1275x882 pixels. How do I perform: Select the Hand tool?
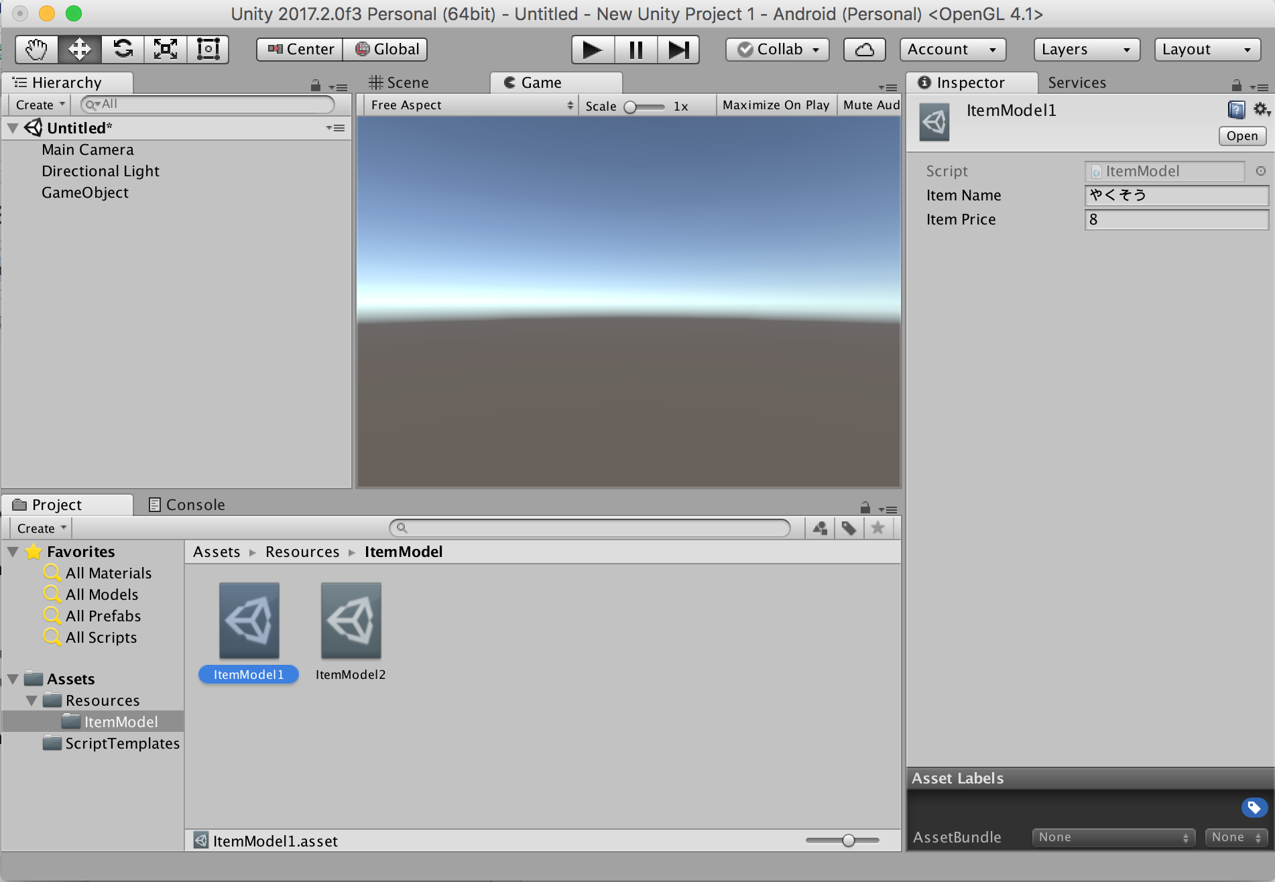[37, 50]
